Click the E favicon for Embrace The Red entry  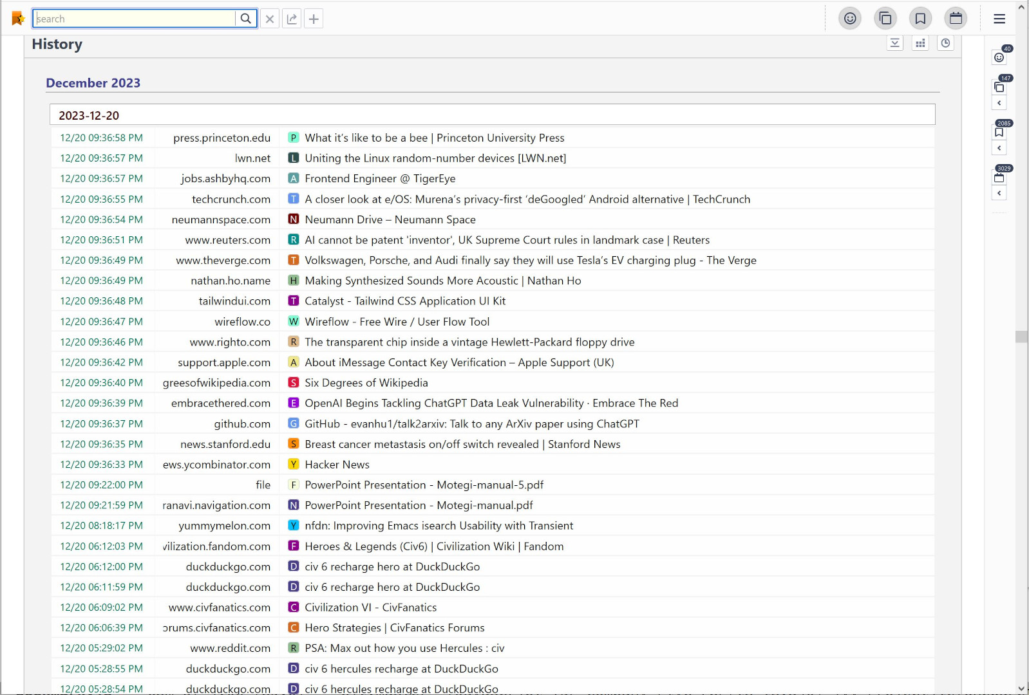(x=294, y=403)
